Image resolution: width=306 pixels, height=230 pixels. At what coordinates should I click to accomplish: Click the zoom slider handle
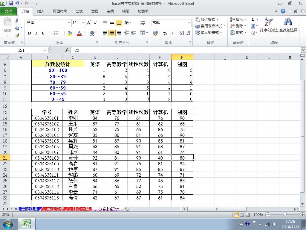pos(285,215)
